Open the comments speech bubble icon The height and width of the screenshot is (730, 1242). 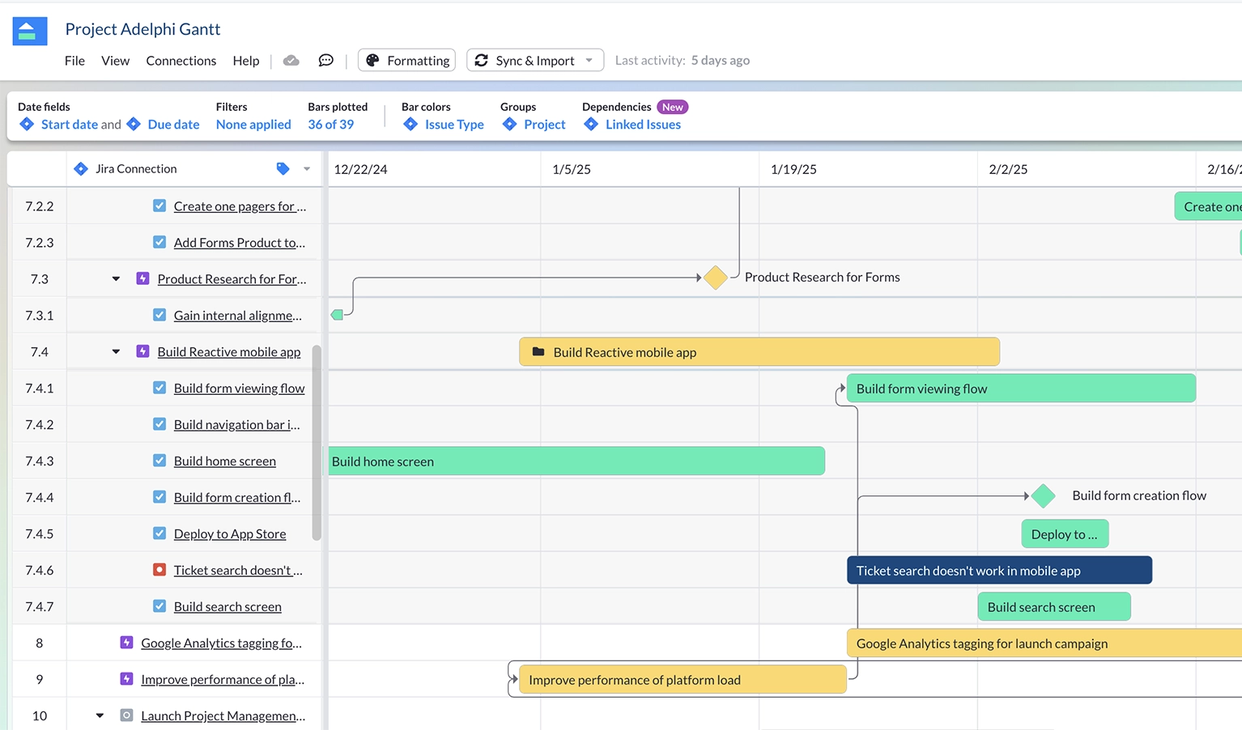tap(325, 61)
